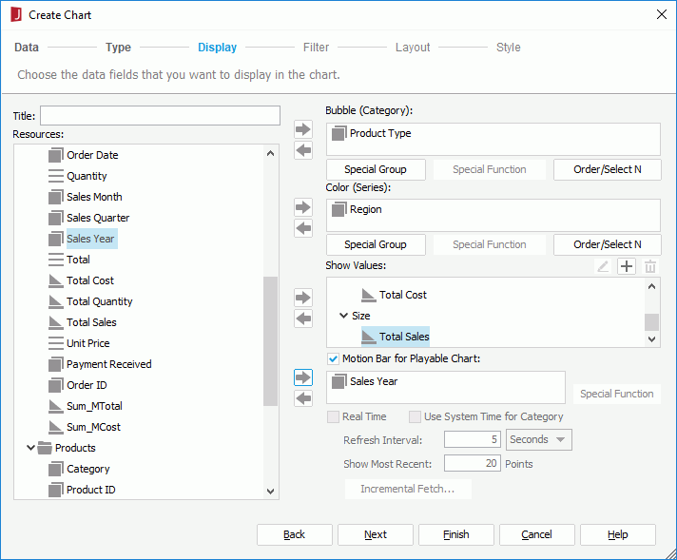
Task: Select Sales Quarter in Resources
Action: 98,218
